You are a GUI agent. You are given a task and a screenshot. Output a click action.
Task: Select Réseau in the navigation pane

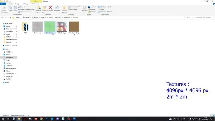pyautogui.click(x=7, y=83)
